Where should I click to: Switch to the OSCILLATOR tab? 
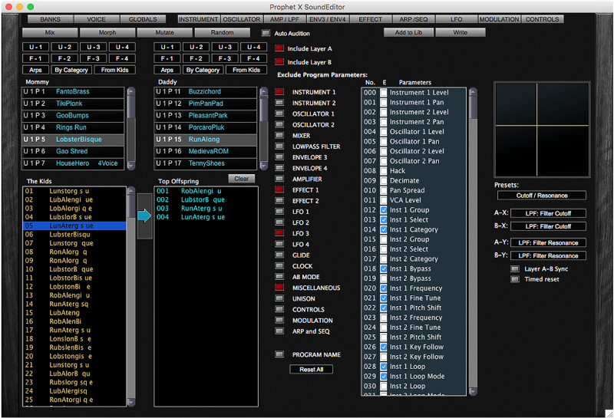tap(241, 18)
